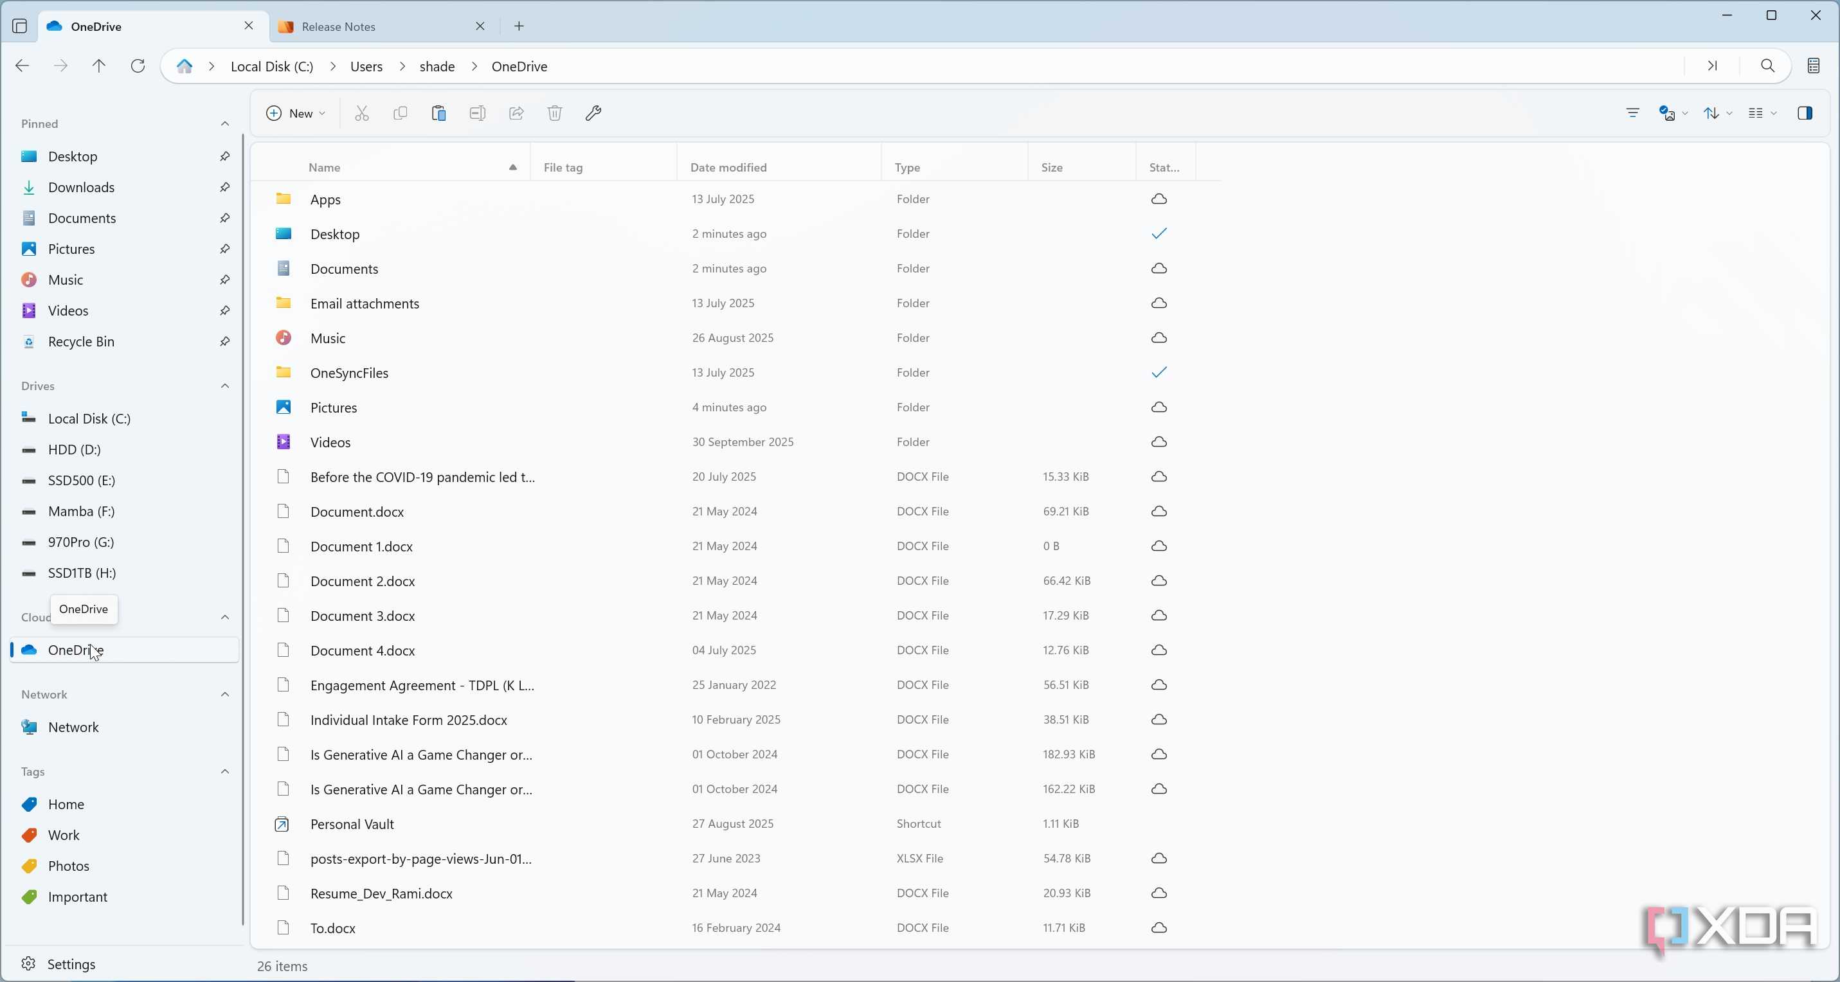Viewport: 1840px width, 982px height.
Task: Open the sort order dropdown
Action: (1717, 113)
